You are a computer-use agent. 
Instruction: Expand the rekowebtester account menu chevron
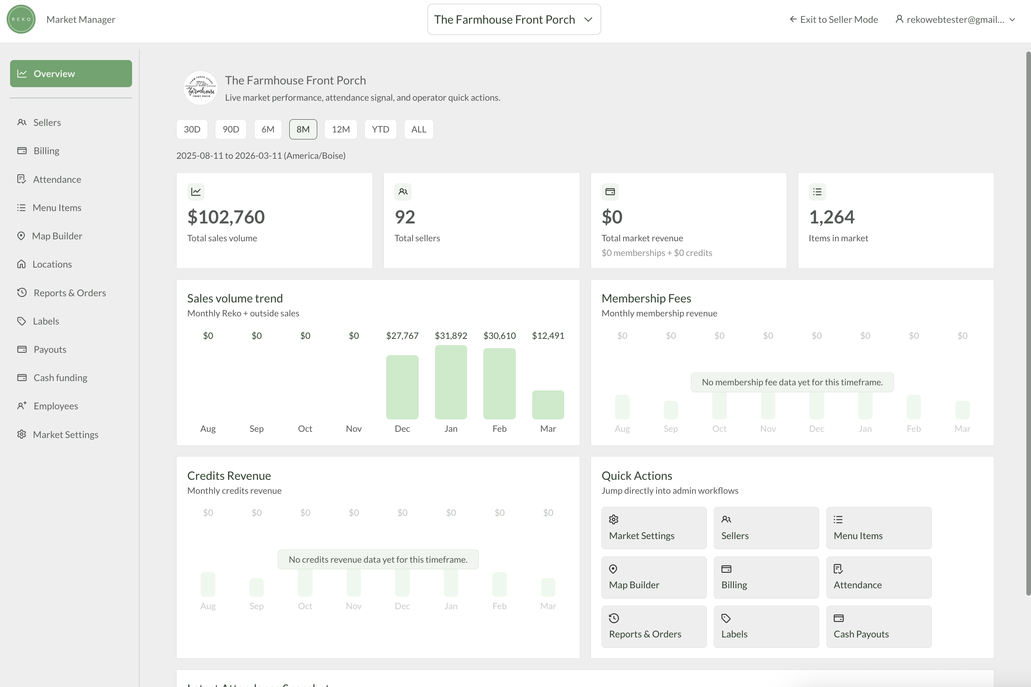pyautogui.click(x=1012, y=20)
